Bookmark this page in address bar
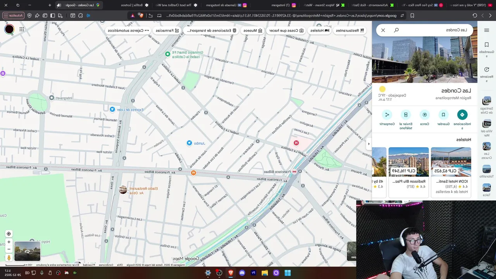 pos(412,15)
